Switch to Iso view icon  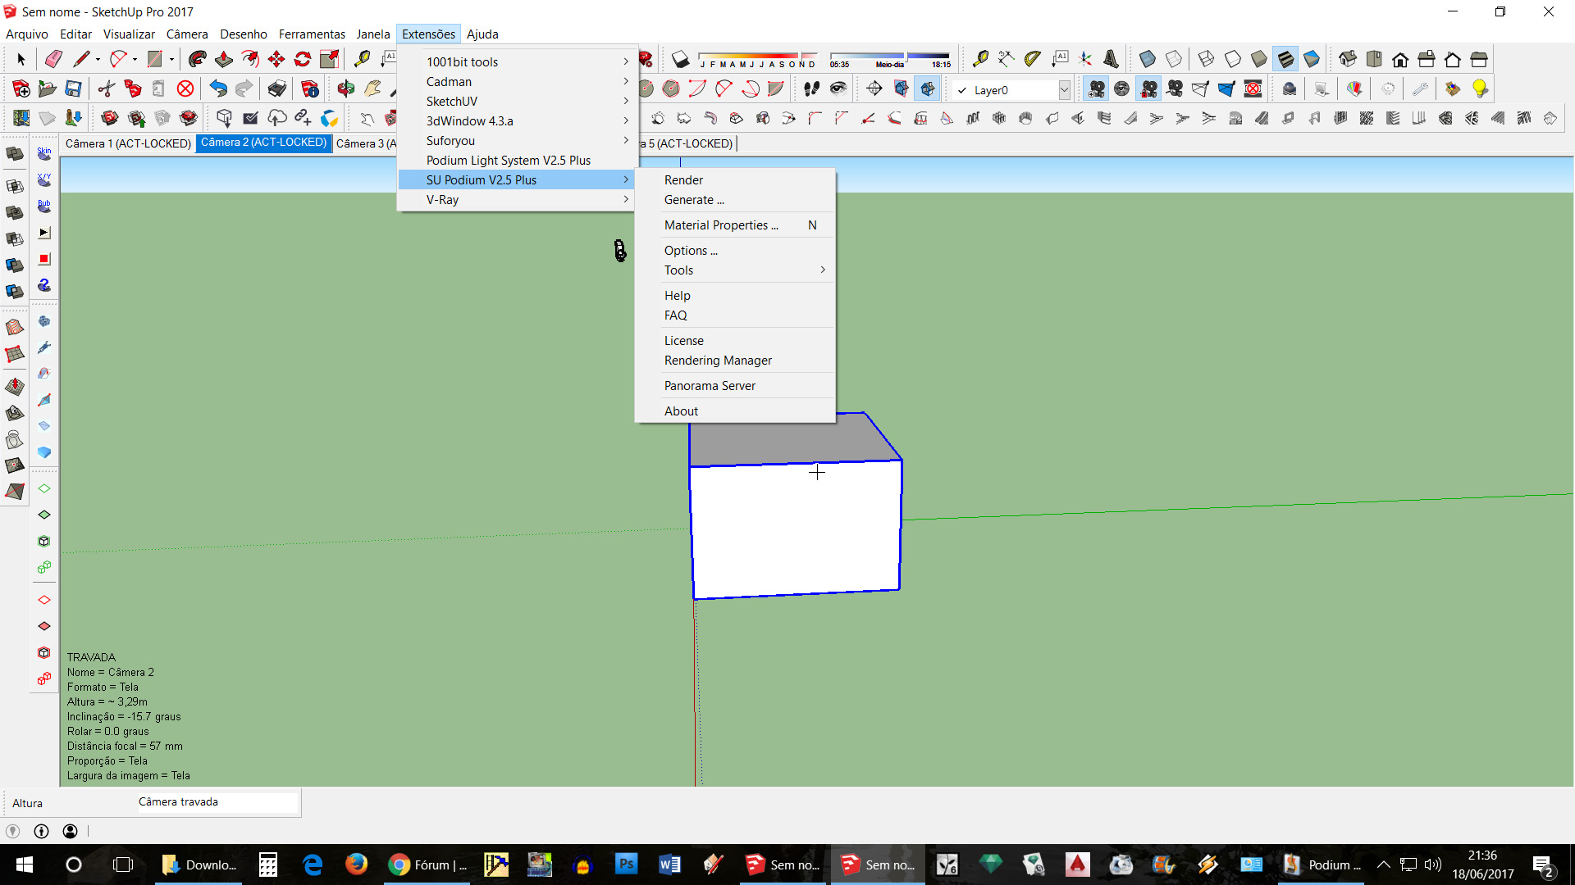click(x=1348, y=59)
